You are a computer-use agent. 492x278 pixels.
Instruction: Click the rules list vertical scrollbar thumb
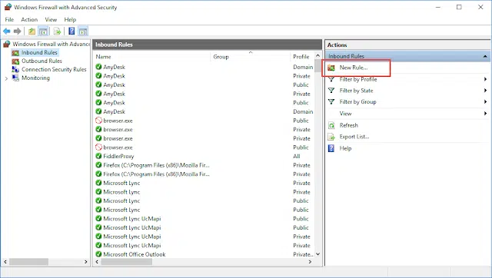point(317,66)
